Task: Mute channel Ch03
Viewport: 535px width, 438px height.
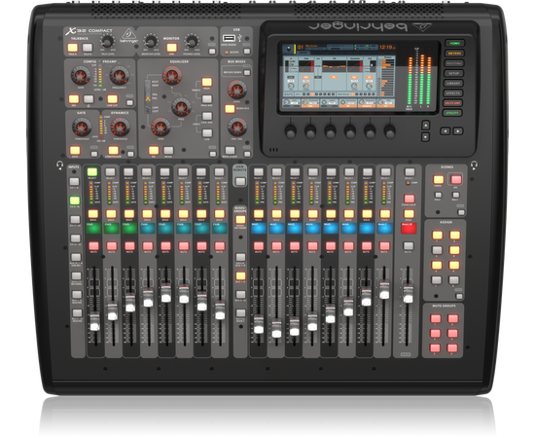Action: click(x=129, y=246)
